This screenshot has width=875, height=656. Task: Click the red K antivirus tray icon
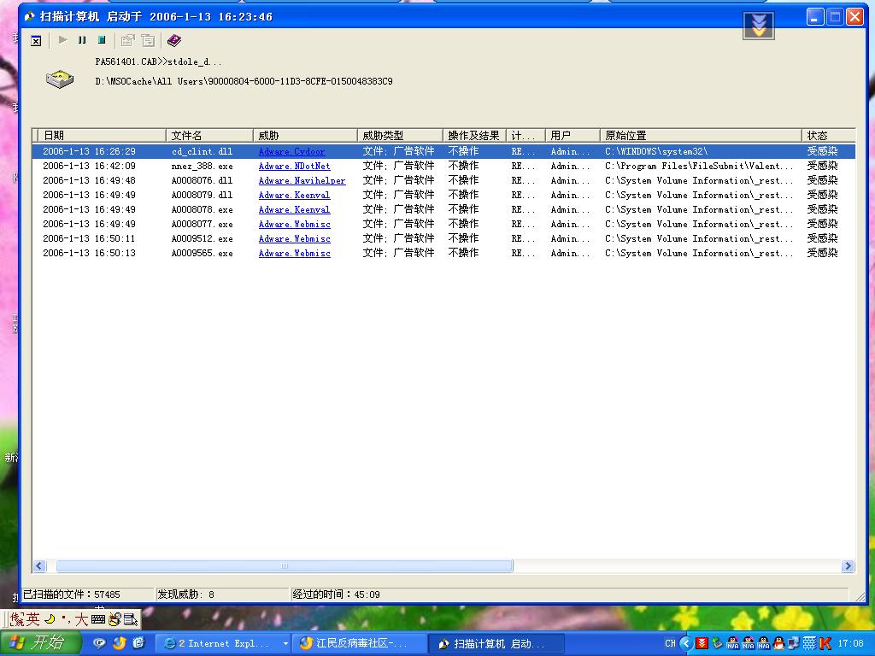pos(825,643)
